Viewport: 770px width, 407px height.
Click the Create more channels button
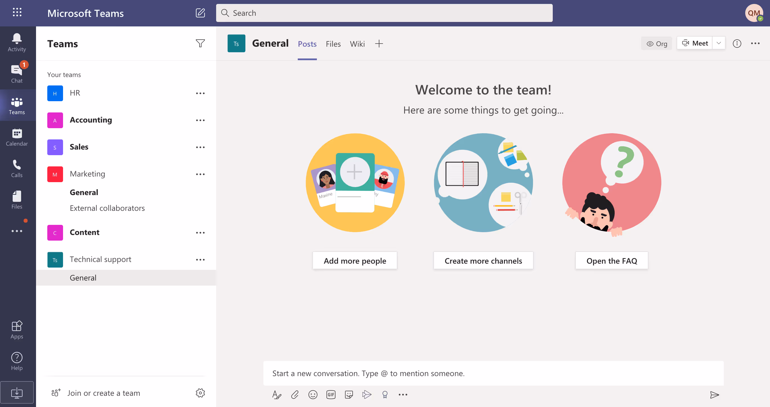[483, 260]
